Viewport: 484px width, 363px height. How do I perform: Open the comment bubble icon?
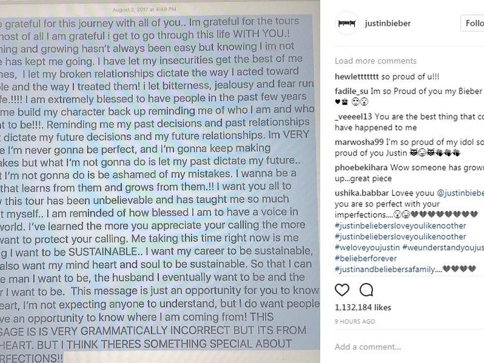(x=367, y=290)
